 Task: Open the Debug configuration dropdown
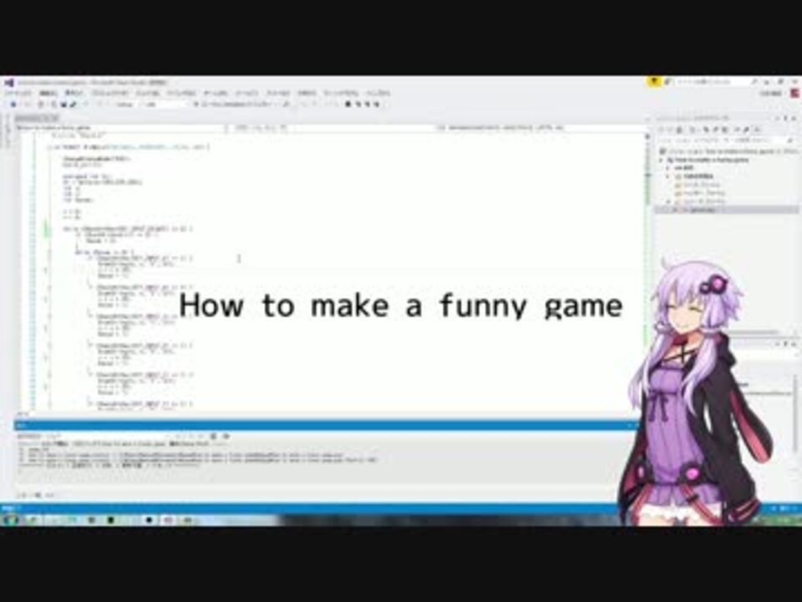(125, 105)
